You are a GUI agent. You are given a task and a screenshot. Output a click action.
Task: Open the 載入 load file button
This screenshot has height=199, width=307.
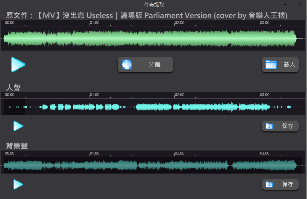coord(280,65)
